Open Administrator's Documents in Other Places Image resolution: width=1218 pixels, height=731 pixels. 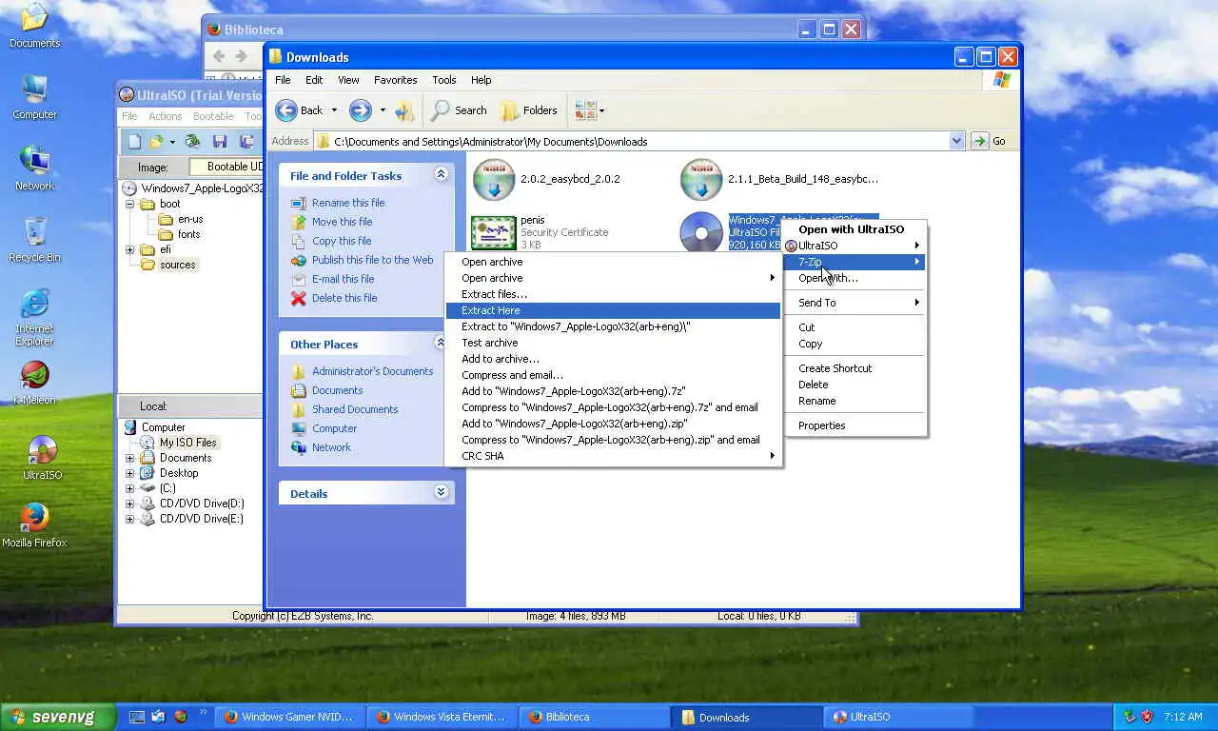pos(372,371)
